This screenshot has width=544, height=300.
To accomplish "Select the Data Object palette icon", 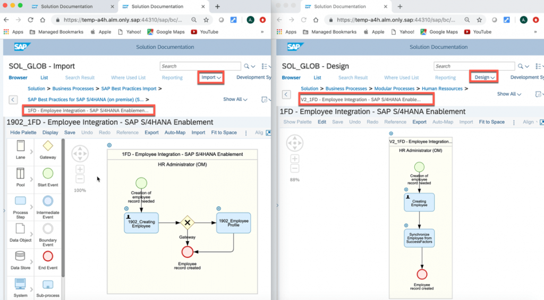I will click(21, 229).
